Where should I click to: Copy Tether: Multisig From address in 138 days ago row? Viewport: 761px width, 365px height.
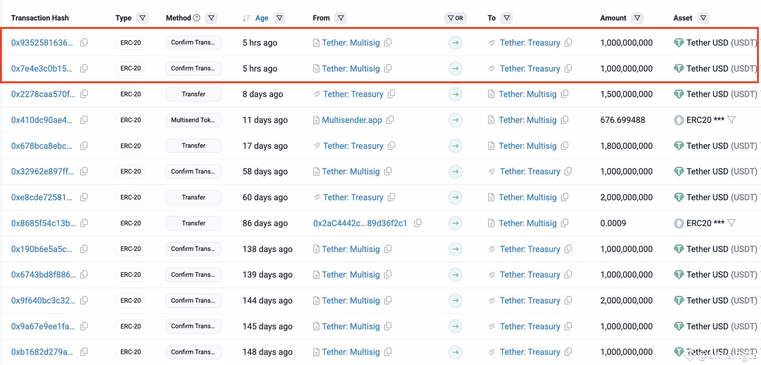pos(388,249)
